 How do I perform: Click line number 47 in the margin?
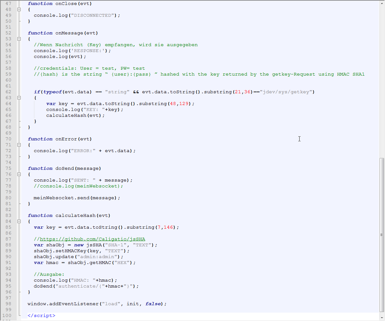click(x=8, y=3)
